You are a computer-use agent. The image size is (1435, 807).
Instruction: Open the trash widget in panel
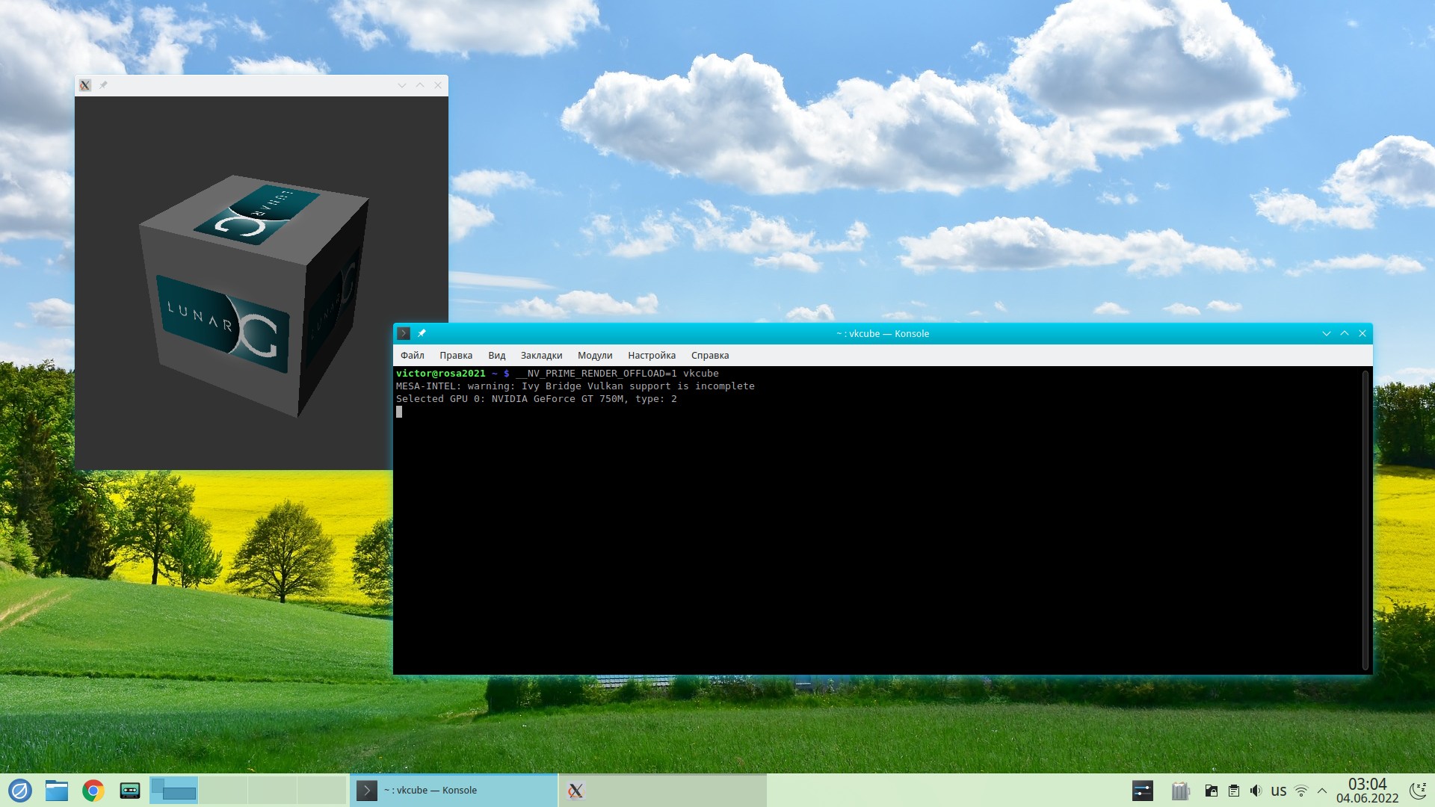tap(1180, 791)
